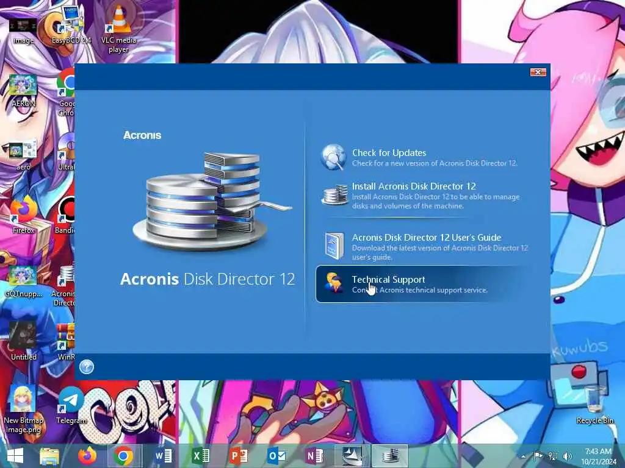Open the Google Chrome desktop shortcut
The width and height of the screenshot is (625, 468).
tap(66, 93)
